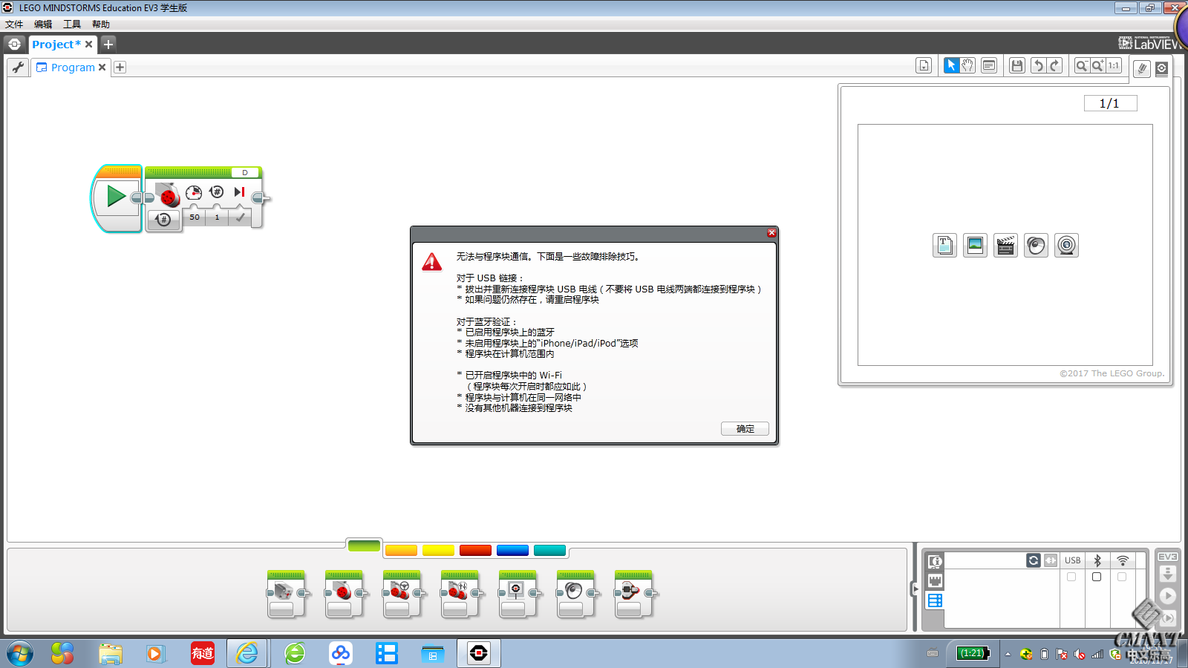Screen dimensions: 1188x668
Task: Pick the Brick Status Light block
Action: (633, 594)
